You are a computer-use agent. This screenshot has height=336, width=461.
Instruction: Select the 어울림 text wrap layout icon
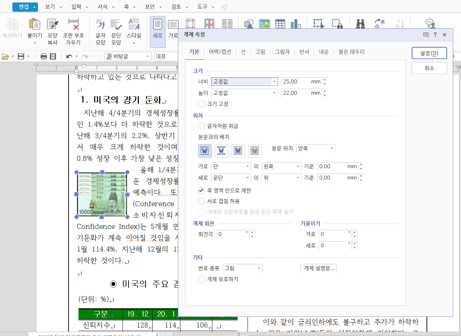(x=205, y=151)
